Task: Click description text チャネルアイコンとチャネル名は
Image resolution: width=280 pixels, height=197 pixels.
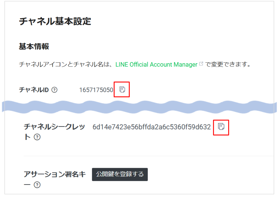Action: point(66,64)
